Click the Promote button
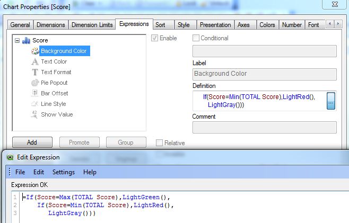Viewport: 349px width, 223px height. 79,142
